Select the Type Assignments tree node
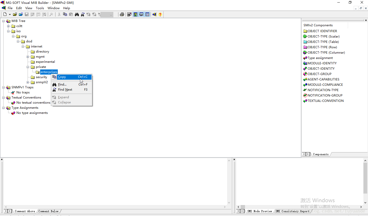Image resolution: width=368 pixels, height=216 pixels. (25, 108)
